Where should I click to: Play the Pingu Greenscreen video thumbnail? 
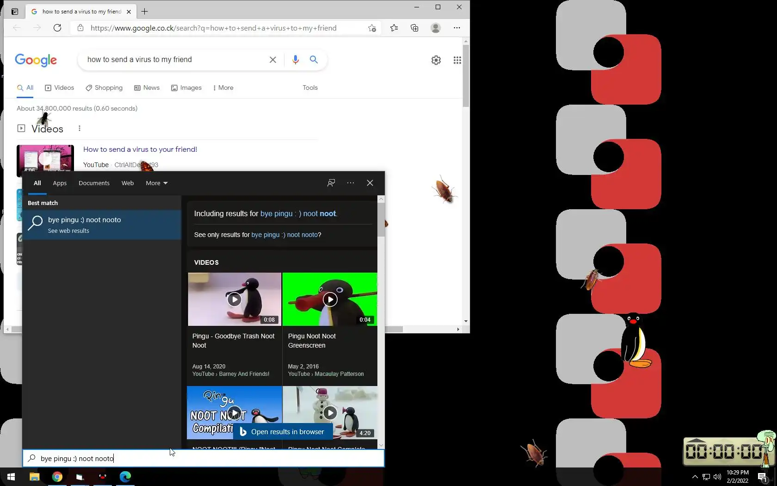point(330,299)
